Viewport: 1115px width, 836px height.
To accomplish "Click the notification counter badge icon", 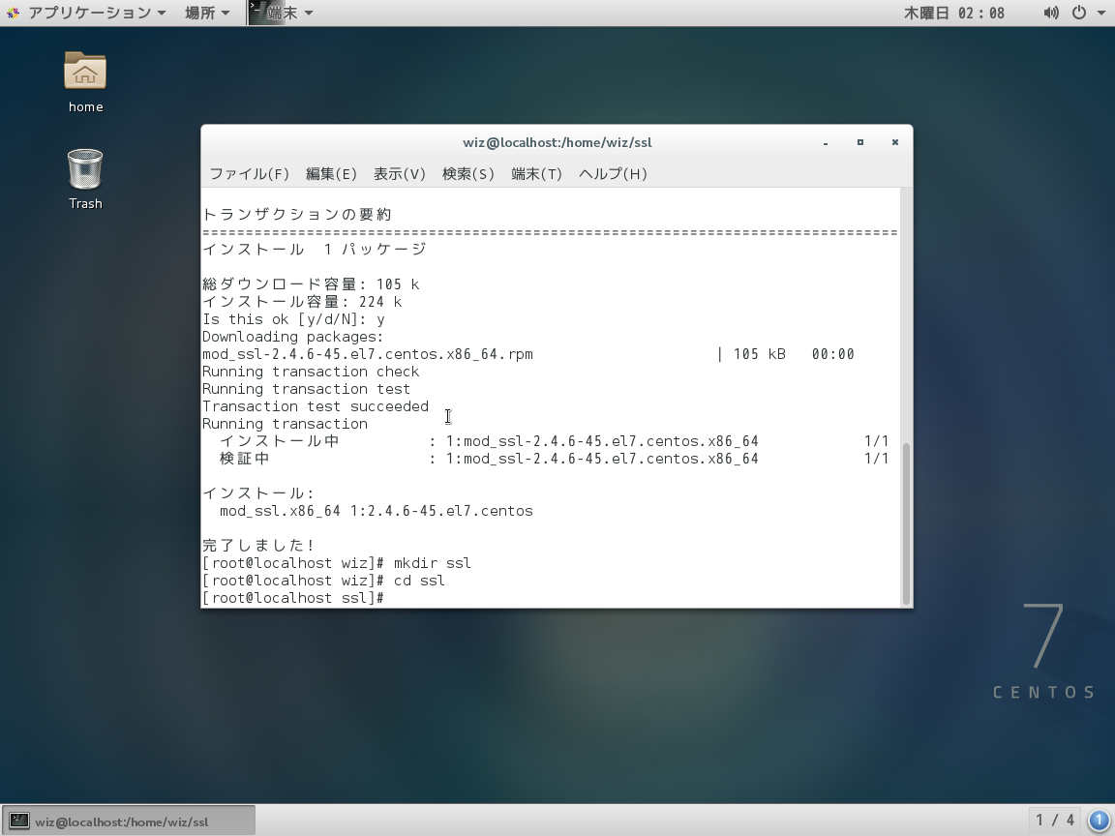I will tap(1099, 821).
